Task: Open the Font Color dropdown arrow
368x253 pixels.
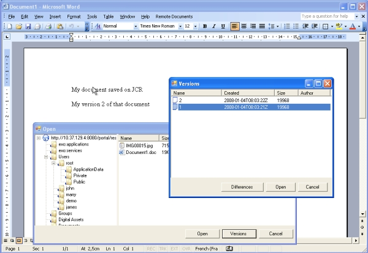Action: (x=359, y=26)
